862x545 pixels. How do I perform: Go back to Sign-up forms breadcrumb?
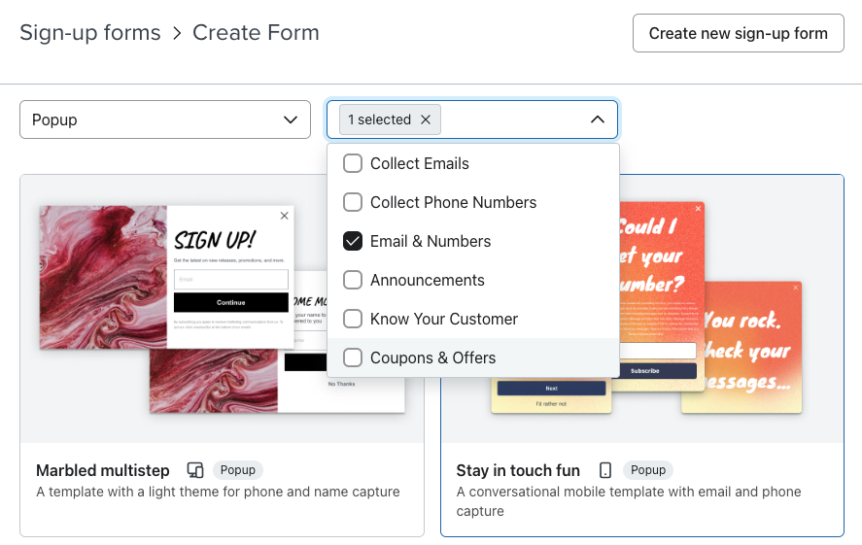[x=90, y=33]
